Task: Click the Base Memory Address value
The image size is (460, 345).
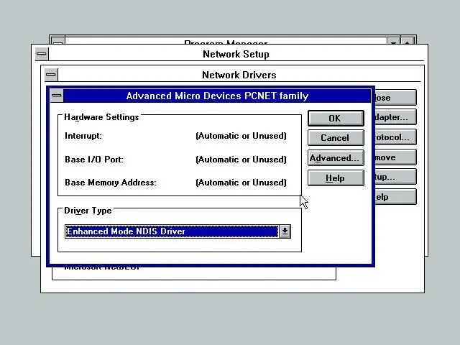Action: click(241, 183)
